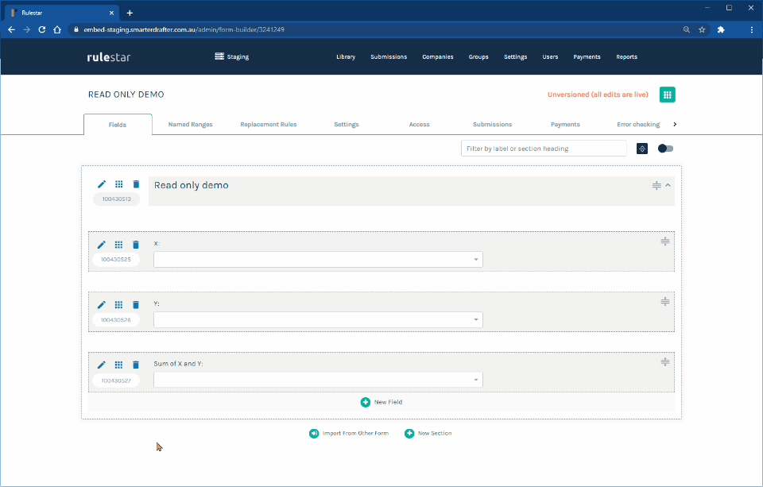Click reorder handle for field Y
This screenshot has width=763, height=487.
664,302
